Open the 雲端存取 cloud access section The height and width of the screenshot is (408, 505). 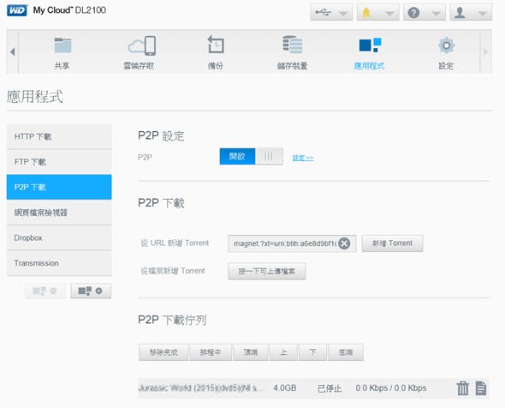tap(139, 52)
